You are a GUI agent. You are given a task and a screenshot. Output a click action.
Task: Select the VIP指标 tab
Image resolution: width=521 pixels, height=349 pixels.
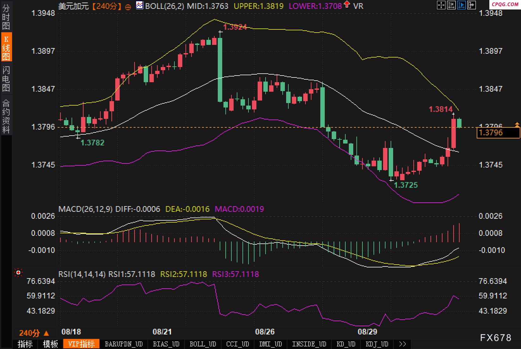(81, 344)
